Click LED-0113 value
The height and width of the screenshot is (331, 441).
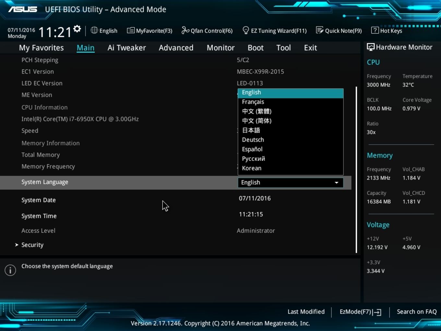point(250,83)
